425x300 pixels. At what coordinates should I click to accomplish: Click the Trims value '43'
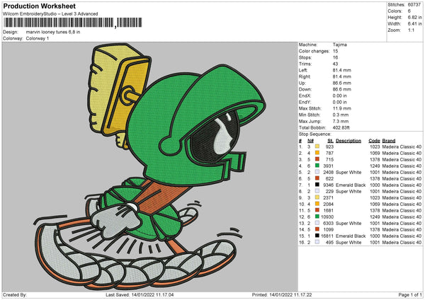(335, 64)
